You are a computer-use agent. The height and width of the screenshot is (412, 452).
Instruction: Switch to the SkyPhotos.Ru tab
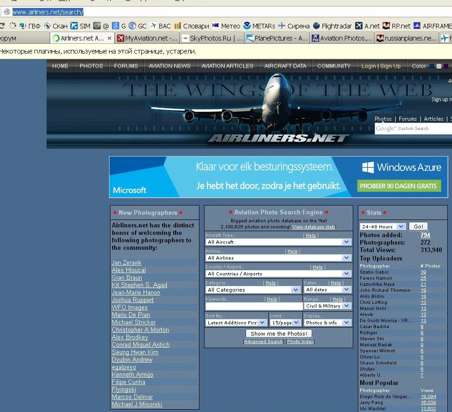click(x=212, y=38)
